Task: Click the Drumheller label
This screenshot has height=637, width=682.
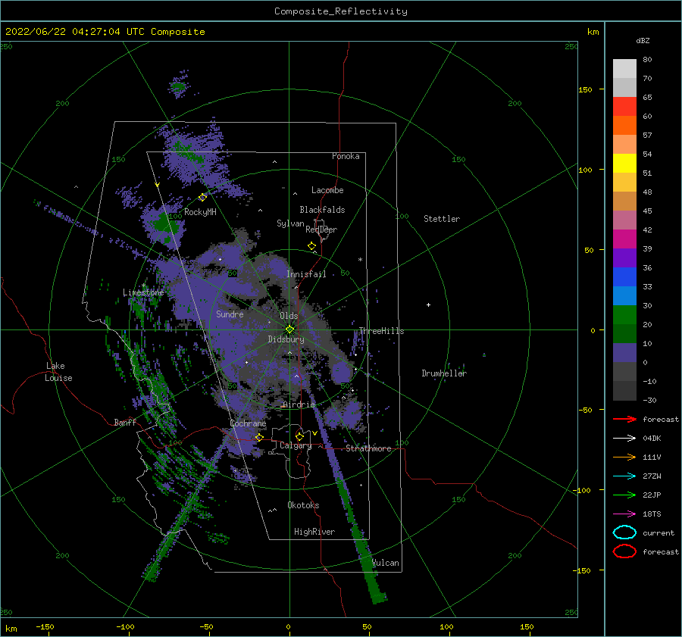Action: coord(444,373)
